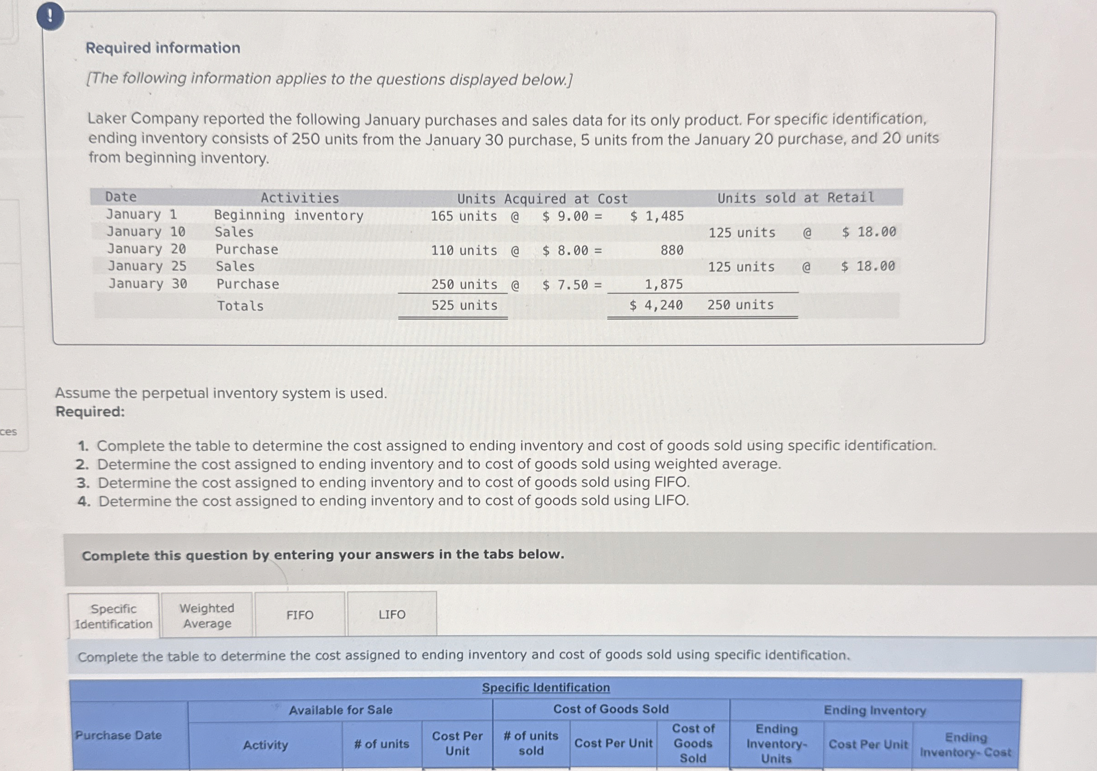Open the LIFO tab
The image size is (1097, 771).
pyautogui.click(x=392, y=614)
